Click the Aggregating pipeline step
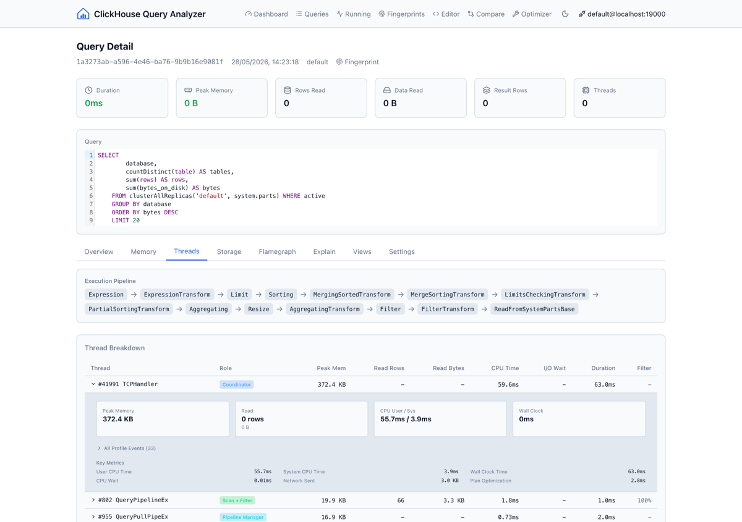The height and width of the screenshot is (522, 742). click(x=208, y=309)
